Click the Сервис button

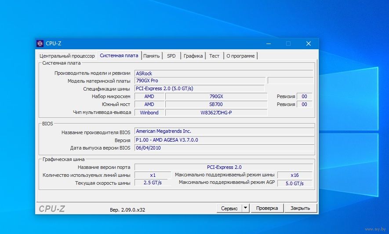tap(229, 208)
